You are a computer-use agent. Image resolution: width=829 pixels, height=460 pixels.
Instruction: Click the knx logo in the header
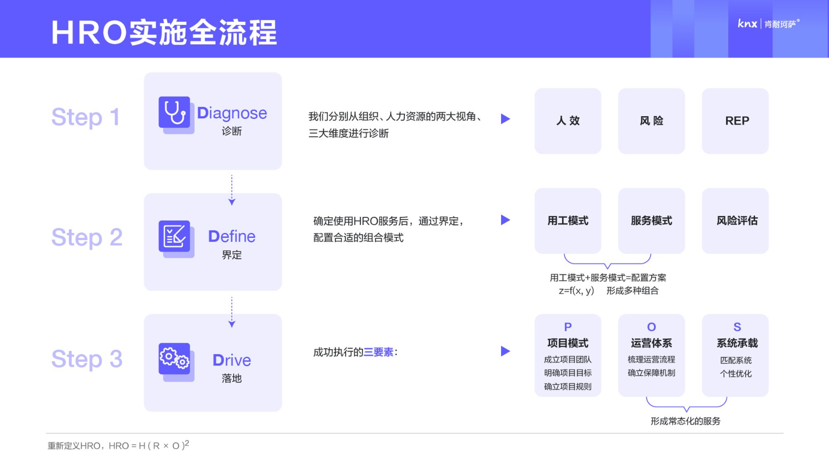click(747, 24)
